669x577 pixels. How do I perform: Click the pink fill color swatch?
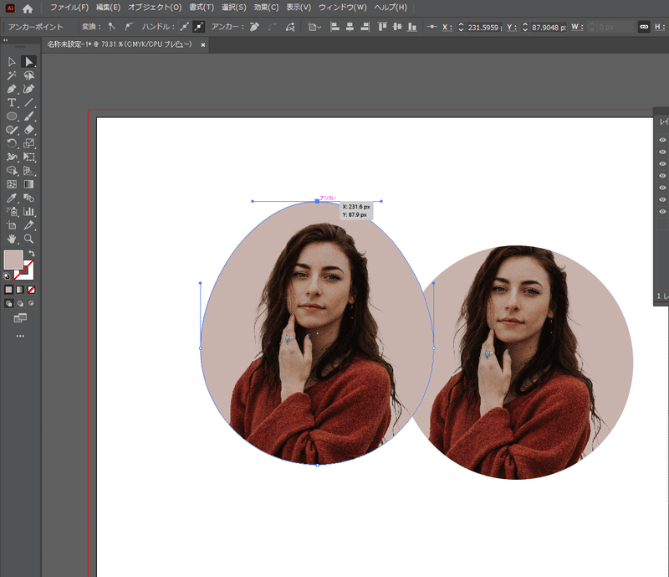click(13, 260)
